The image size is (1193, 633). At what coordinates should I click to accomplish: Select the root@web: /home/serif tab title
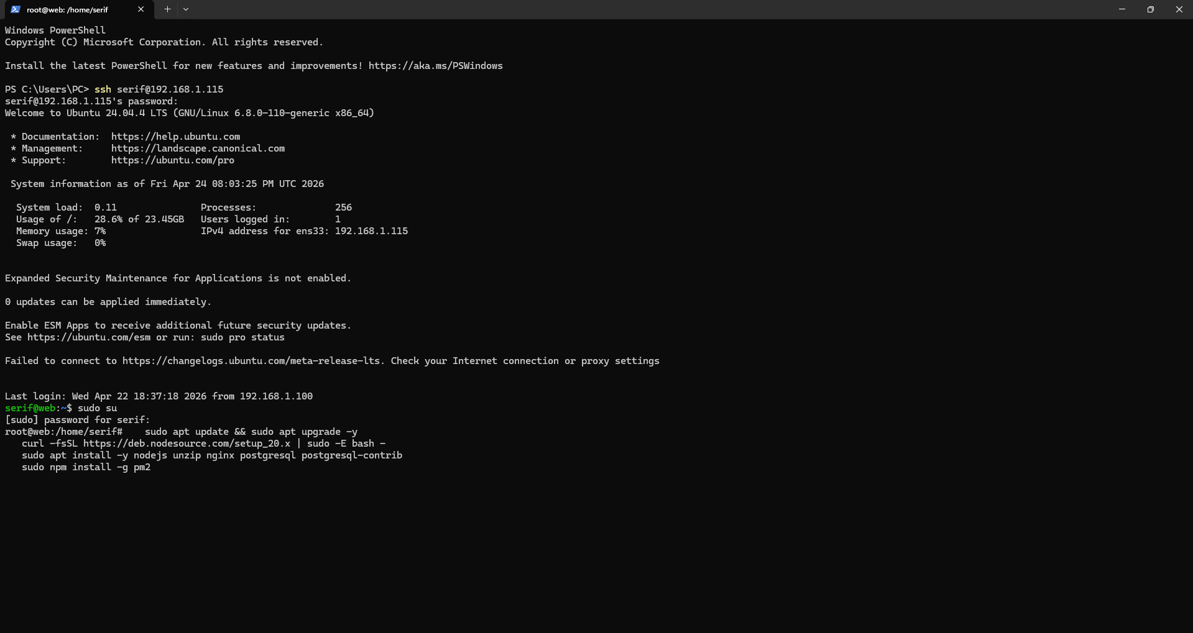click(x=67, y=10)
